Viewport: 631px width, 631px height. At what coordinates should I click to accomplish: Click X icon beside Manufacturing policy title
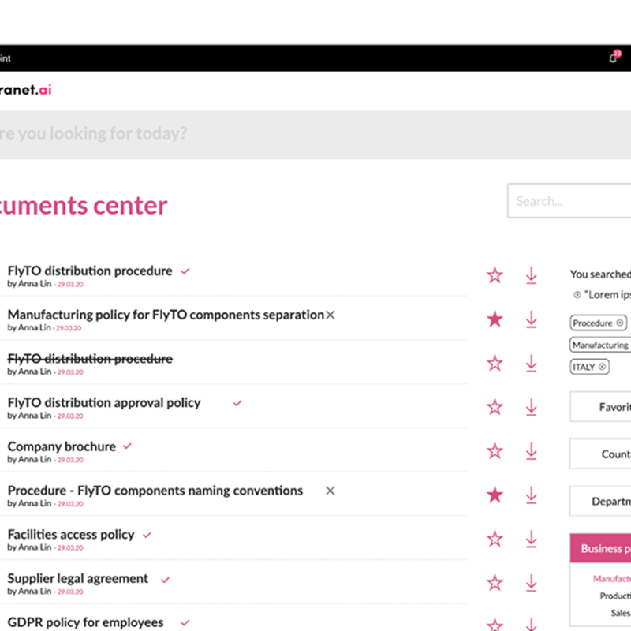tap(330, 315)
